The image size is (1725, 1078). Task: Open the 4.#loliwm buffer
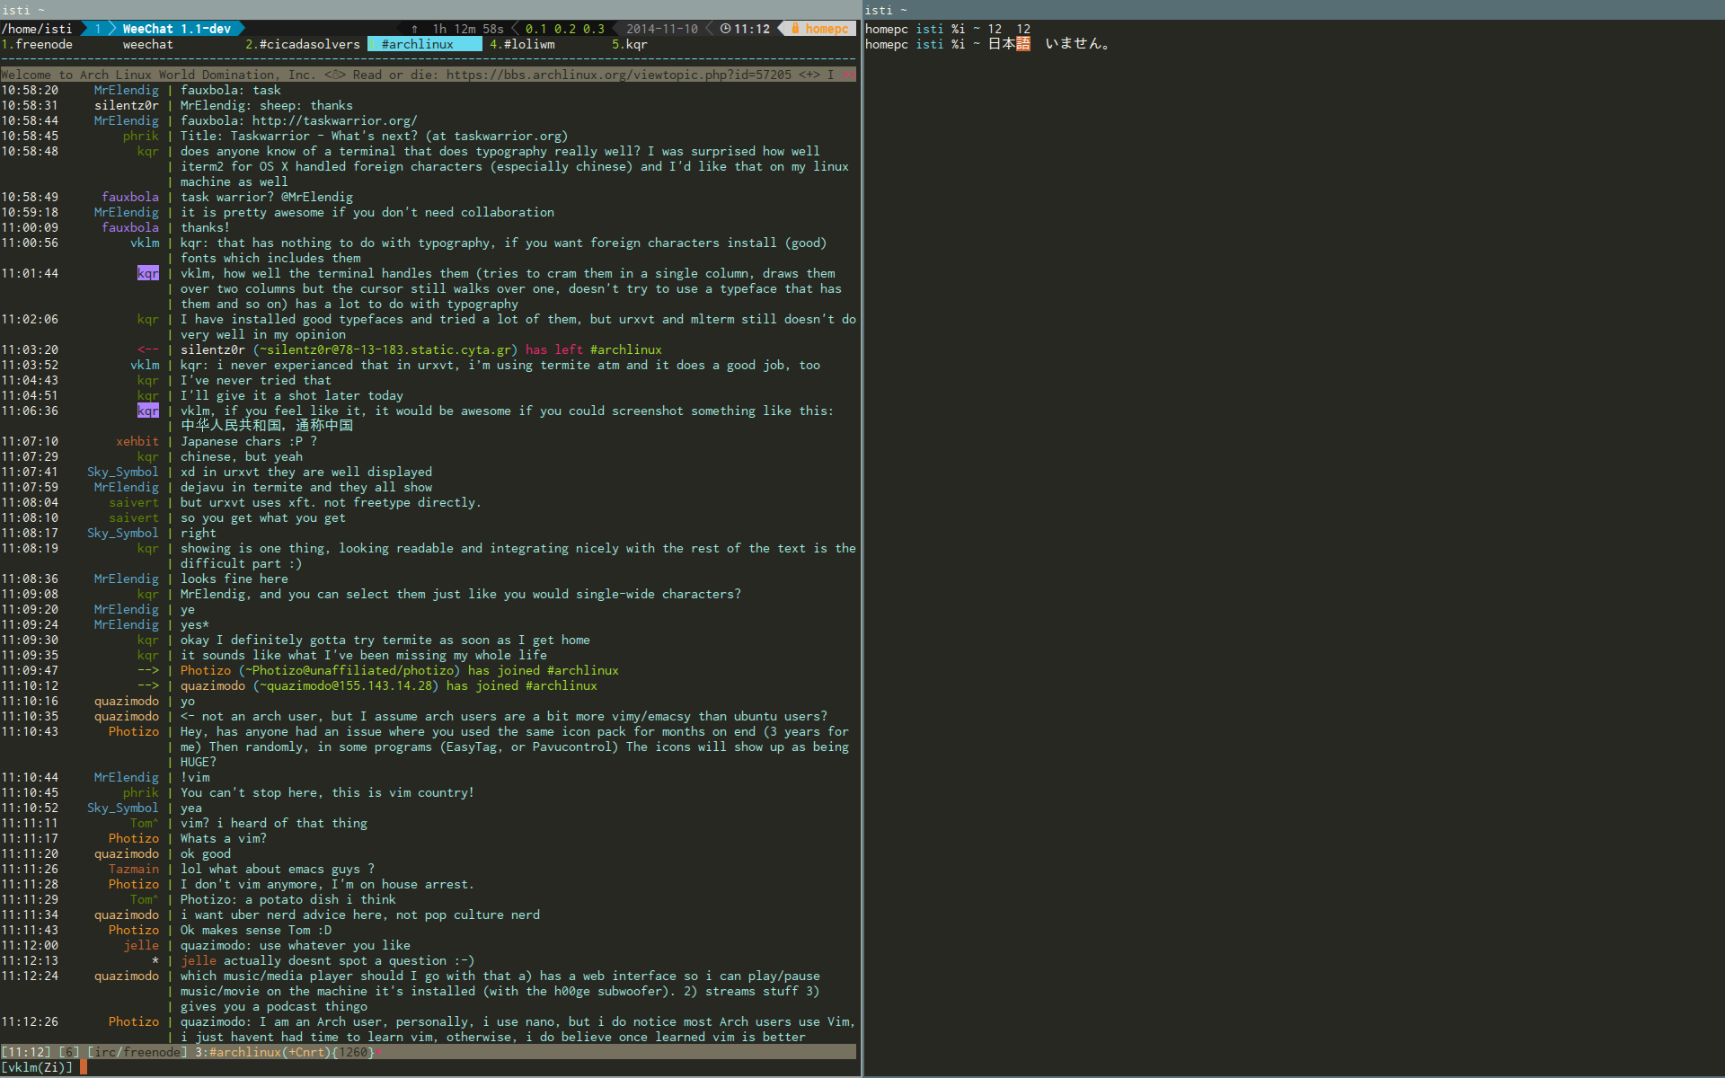522,44
